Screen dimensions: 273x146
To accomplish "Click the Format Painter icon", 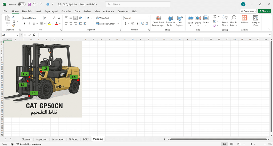I will [13, 25].
